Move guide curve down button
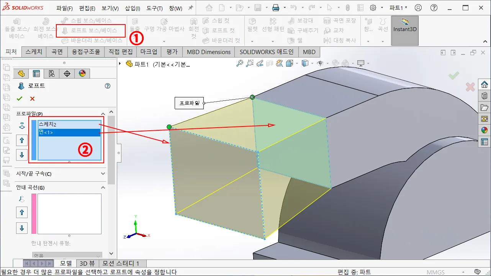Viewport: 491px width, 276px height. pos(22,228)
